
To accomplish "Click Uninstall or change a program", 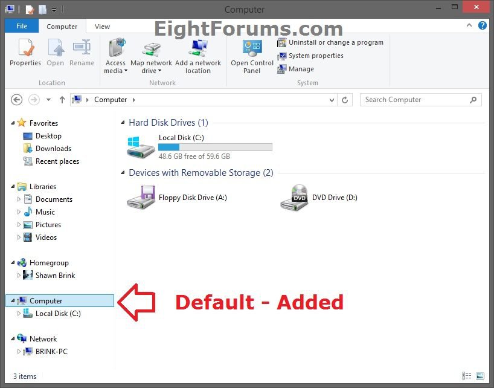I will point(330,42).
